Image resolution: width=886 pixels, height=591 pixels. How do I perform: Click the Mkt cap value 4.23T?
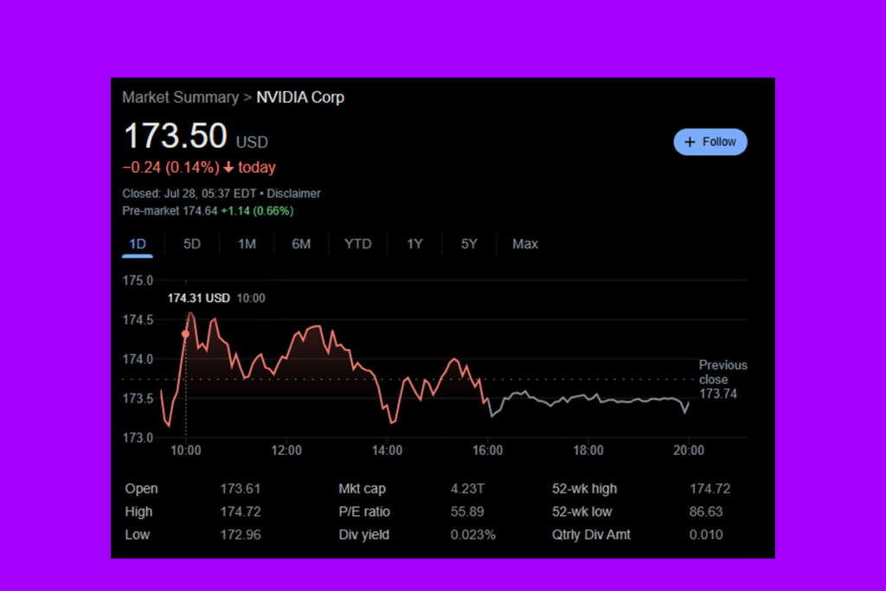point(467,489)
